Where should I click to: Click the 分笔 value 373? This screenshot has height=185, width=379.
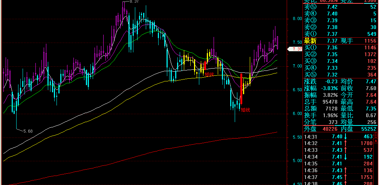pos(333,122)
